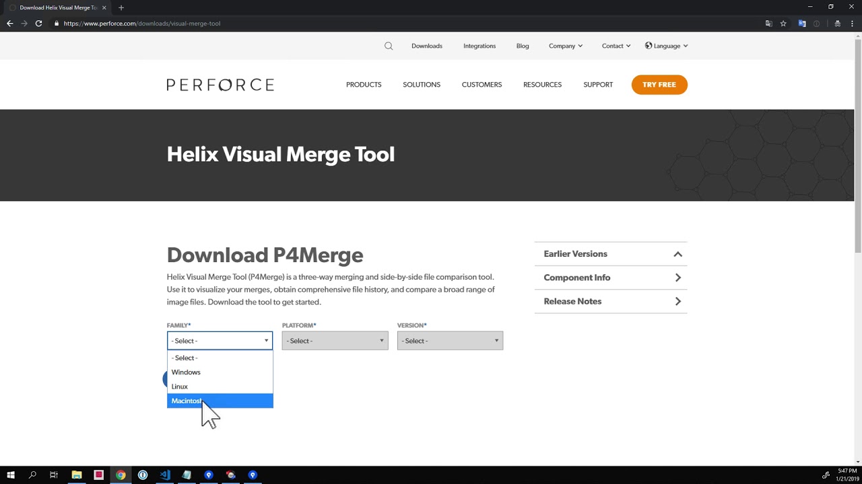
Task: Expand the Company dropdown menu
Action: (566, 46)
